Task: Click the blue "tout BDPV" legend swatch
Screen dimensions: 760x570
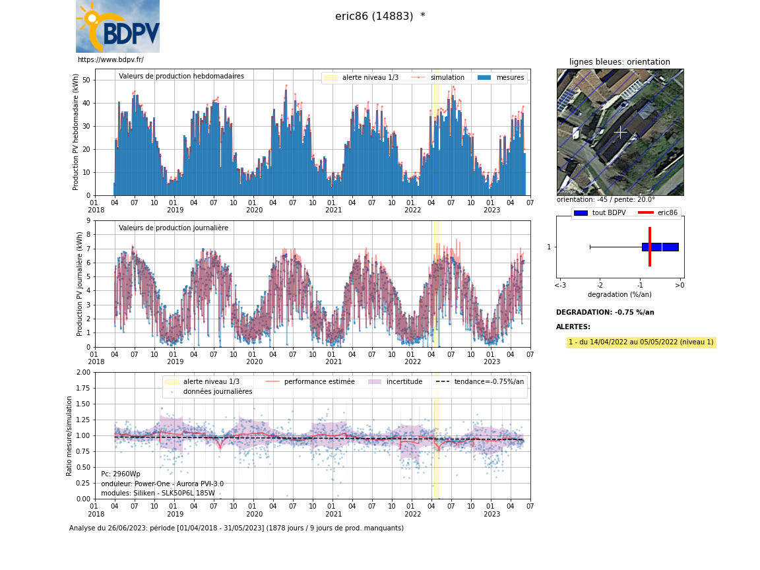Action: click(x=581, y=213)
